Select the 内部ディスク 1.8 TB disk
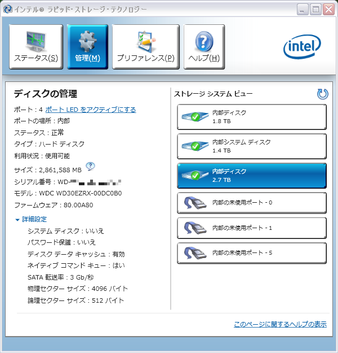Screen dimensions: 338x353 point(252,117)
